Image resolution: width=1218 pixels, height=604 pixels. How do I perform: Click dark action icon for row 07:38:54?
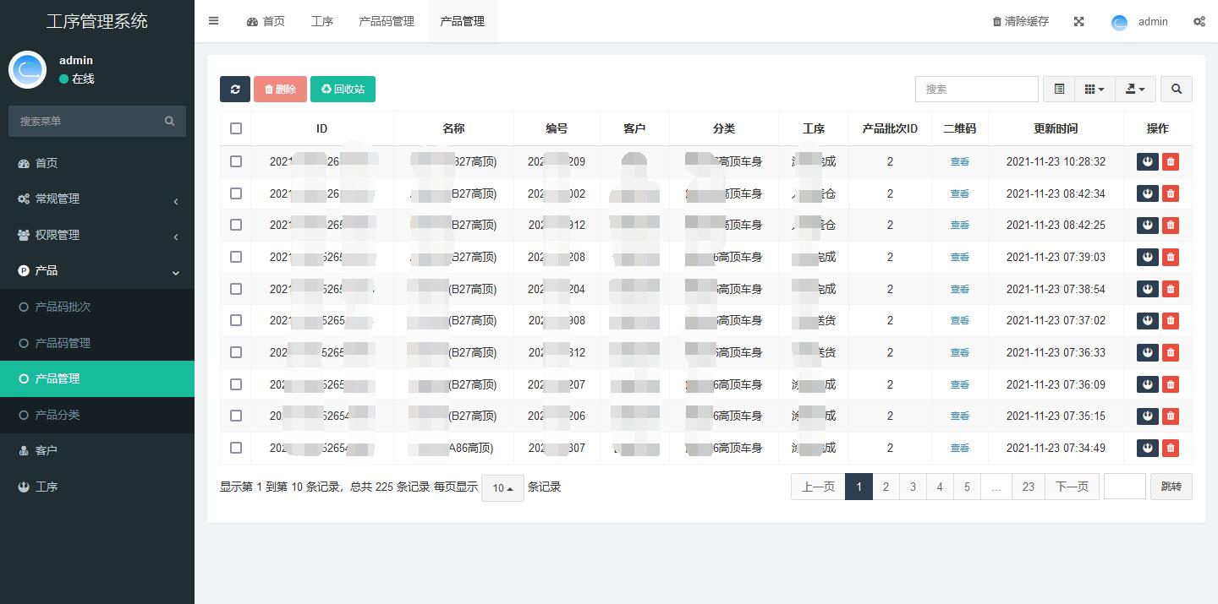[x=1148, y=289]
